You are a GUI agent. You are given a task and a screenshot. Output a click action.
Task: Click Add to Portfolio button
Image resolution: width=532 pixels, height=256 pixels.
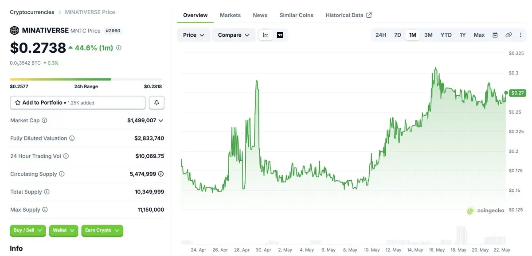tap(78, 102)
